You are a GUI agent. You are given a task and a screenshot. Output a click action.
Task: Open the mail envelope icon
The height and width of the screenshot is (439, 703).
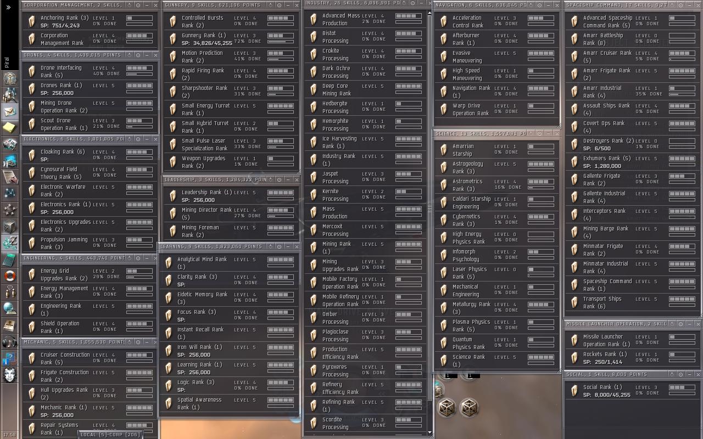pyautogui.click(x=10, y=111)
